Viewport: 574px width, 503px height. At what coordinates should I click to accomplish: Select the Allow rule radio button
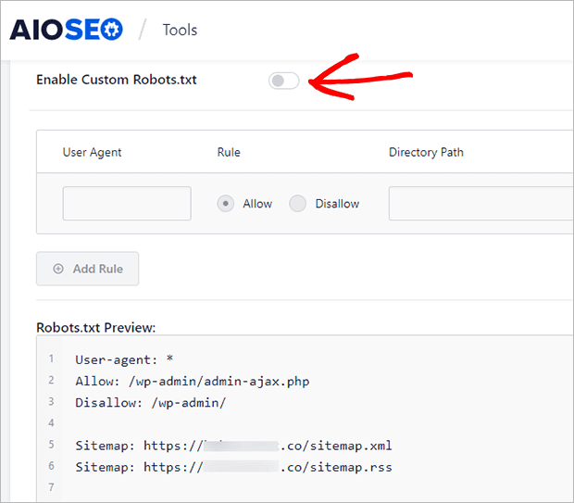[226, 204]
